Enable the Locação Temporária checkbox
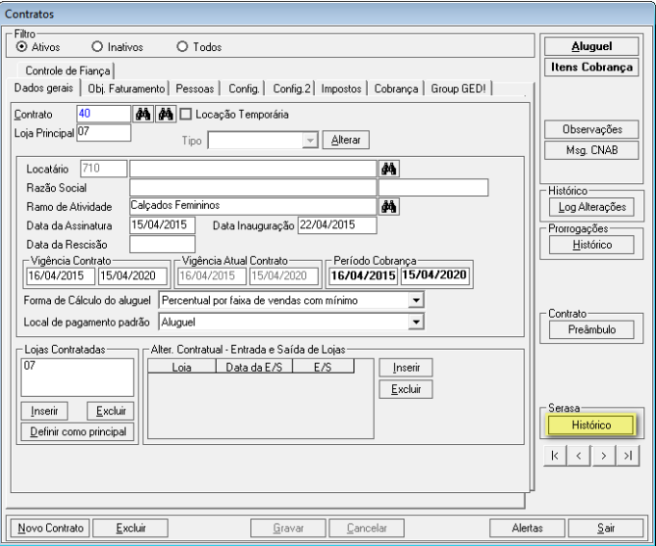Viewport: 656px width, 546px height. pos(183,115)
